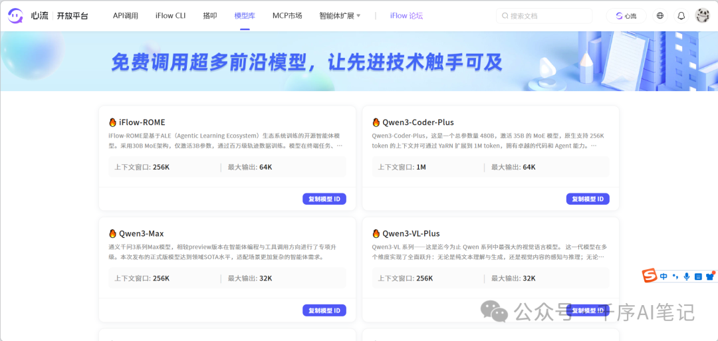718x341 pixels.
Task: Open the iFlow-ROME model title
Action: (x=142, y=122)
